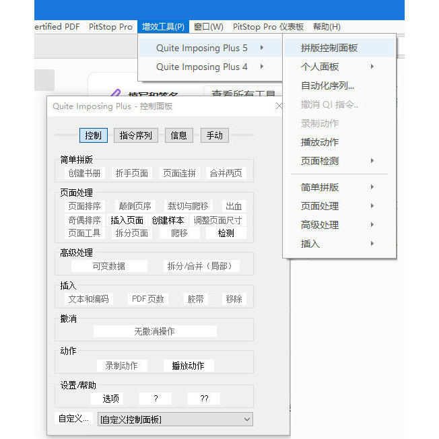Open the [自定义控制面板] dropdown
This screenshot has height=439, width=439.
tap(175, 419)
